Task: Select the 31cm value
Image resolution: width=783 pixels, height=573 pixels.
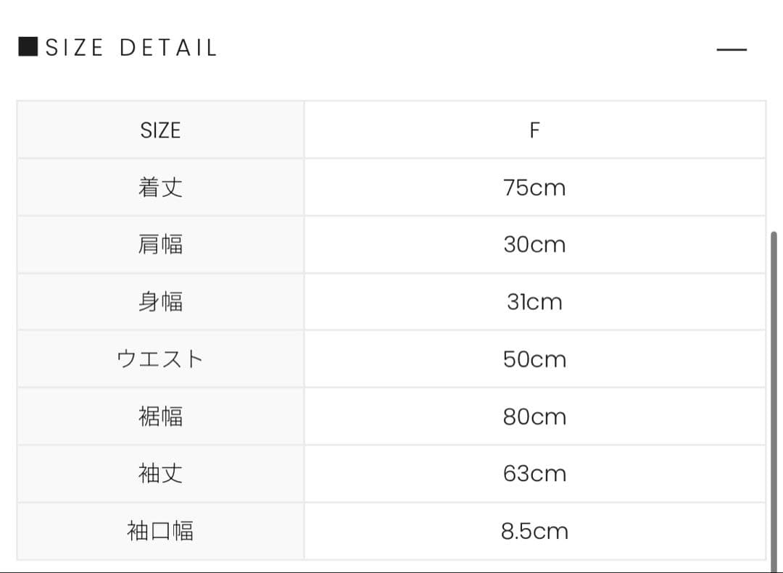Action: coord(534,302)
